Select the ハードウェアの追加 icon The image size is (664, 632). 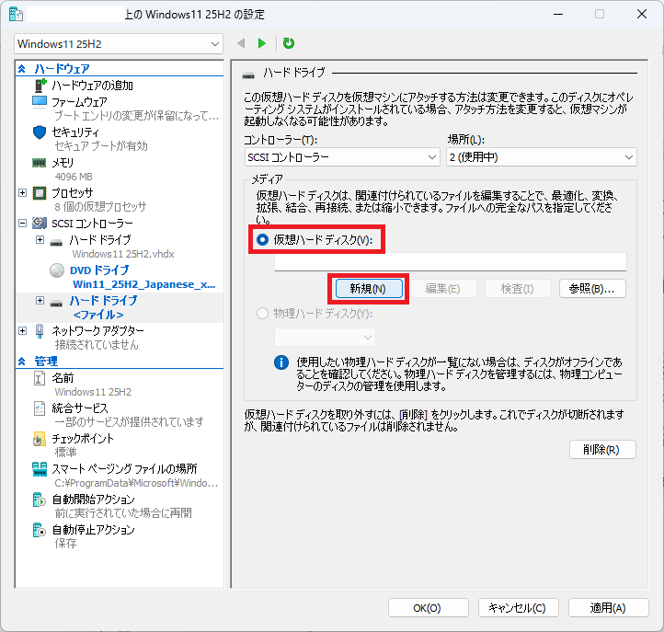[40, 86]
